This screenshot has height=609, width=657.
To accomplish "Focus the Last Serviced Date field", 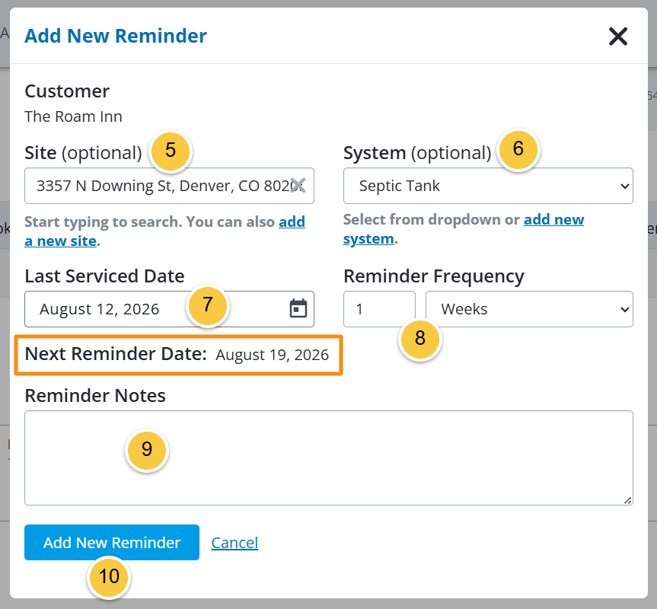I will (x=169, y=309).
